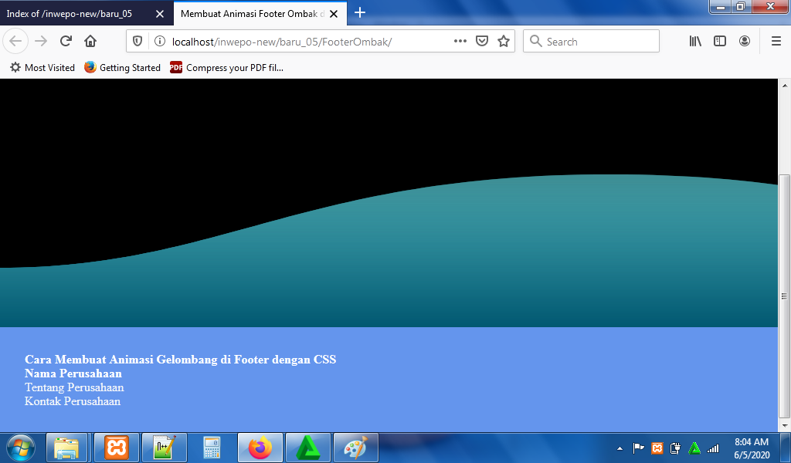Click the XAMPP system tray icon
The height and width of the screenshot is (463, 791).
[x=657, y=448]
